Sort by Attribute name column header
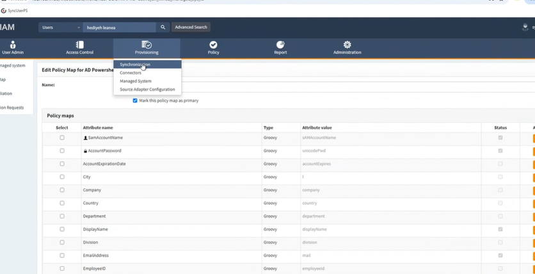 tap(97, 127)
